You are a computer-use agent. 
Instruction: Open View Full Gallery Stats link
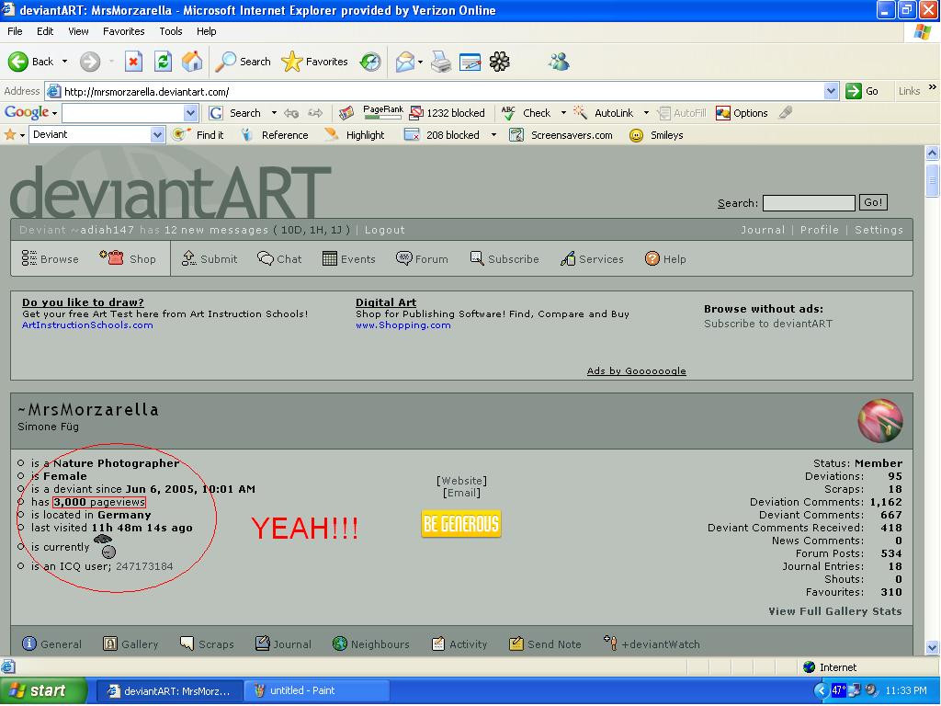834,611
